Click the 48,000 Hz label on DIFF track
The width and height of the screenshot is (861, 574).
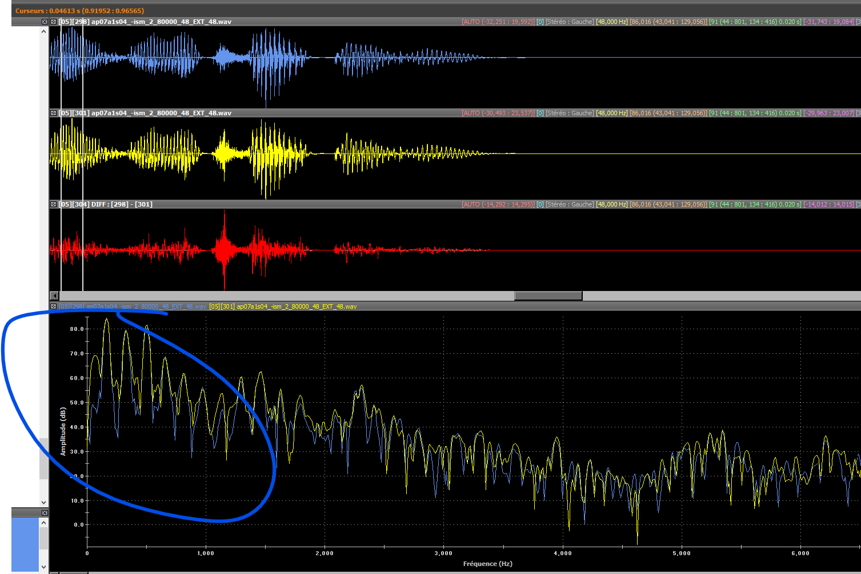611,204
